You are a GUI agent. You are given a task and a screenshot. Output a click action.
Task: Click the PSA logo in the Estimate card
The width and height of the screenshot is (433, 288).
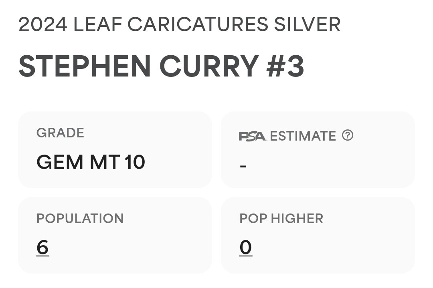(x=253, y=136)
